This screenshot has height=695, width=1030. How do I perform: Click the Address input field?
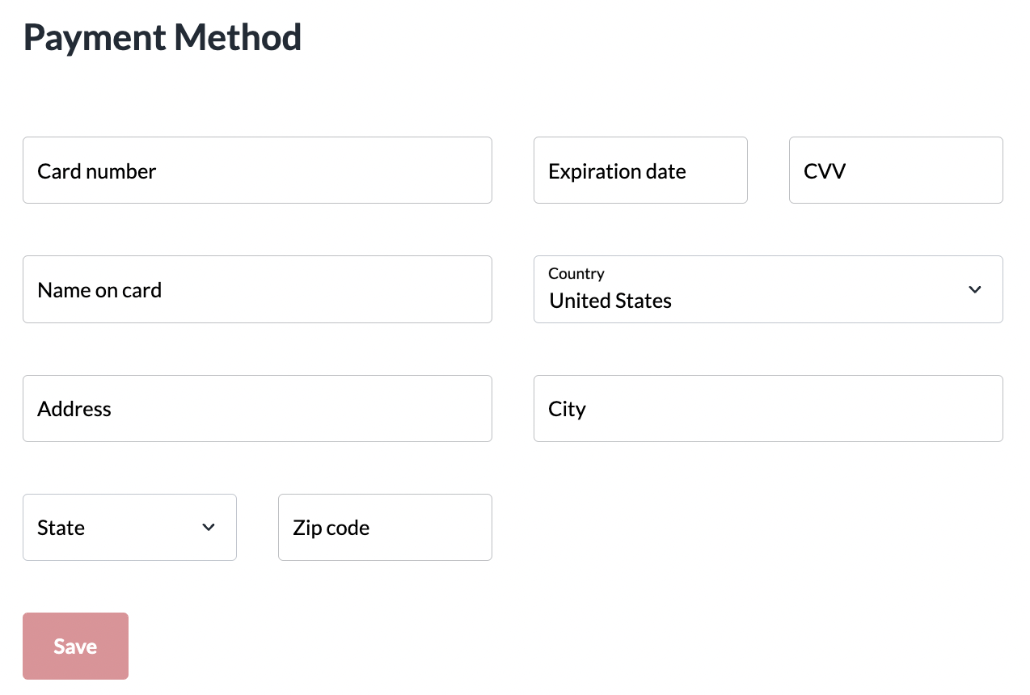(x=257, y=408)
